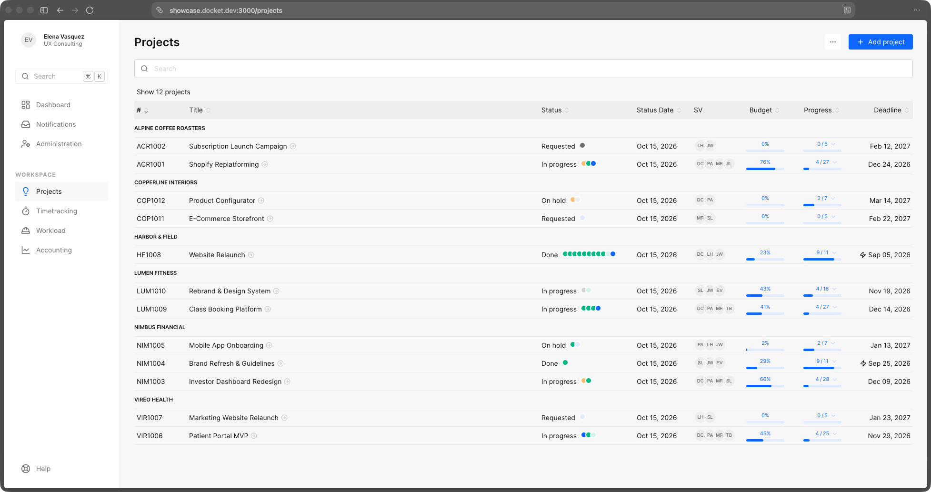Toggle the browser sidebar panel icon
This screenshot has width=931, height=492.
(44, 10)
